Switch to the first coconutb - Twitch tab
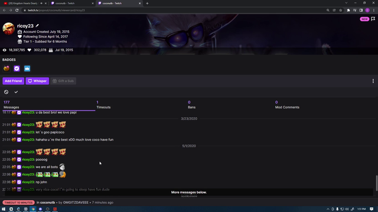Image resolution: width=378 pixels, height=212 pixels. (x=72, y=4)
